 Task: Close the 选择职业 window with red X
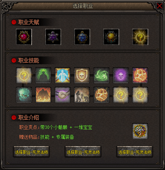click(160, 6)
